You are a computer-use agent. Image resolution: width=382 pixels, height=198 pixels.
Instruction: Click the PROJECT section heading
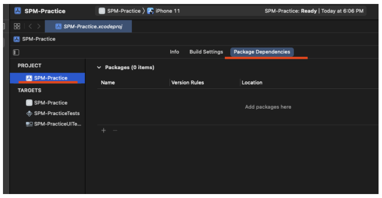[x=30, y=66]
